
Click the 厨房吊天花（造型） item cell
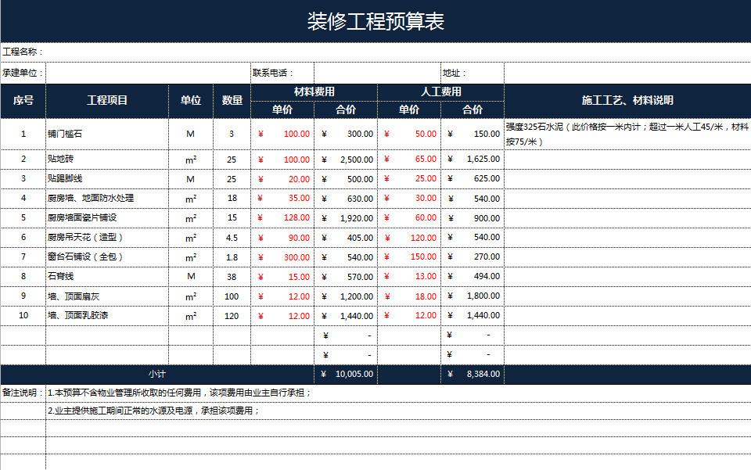pyautogui.click(x=107, y=237)
